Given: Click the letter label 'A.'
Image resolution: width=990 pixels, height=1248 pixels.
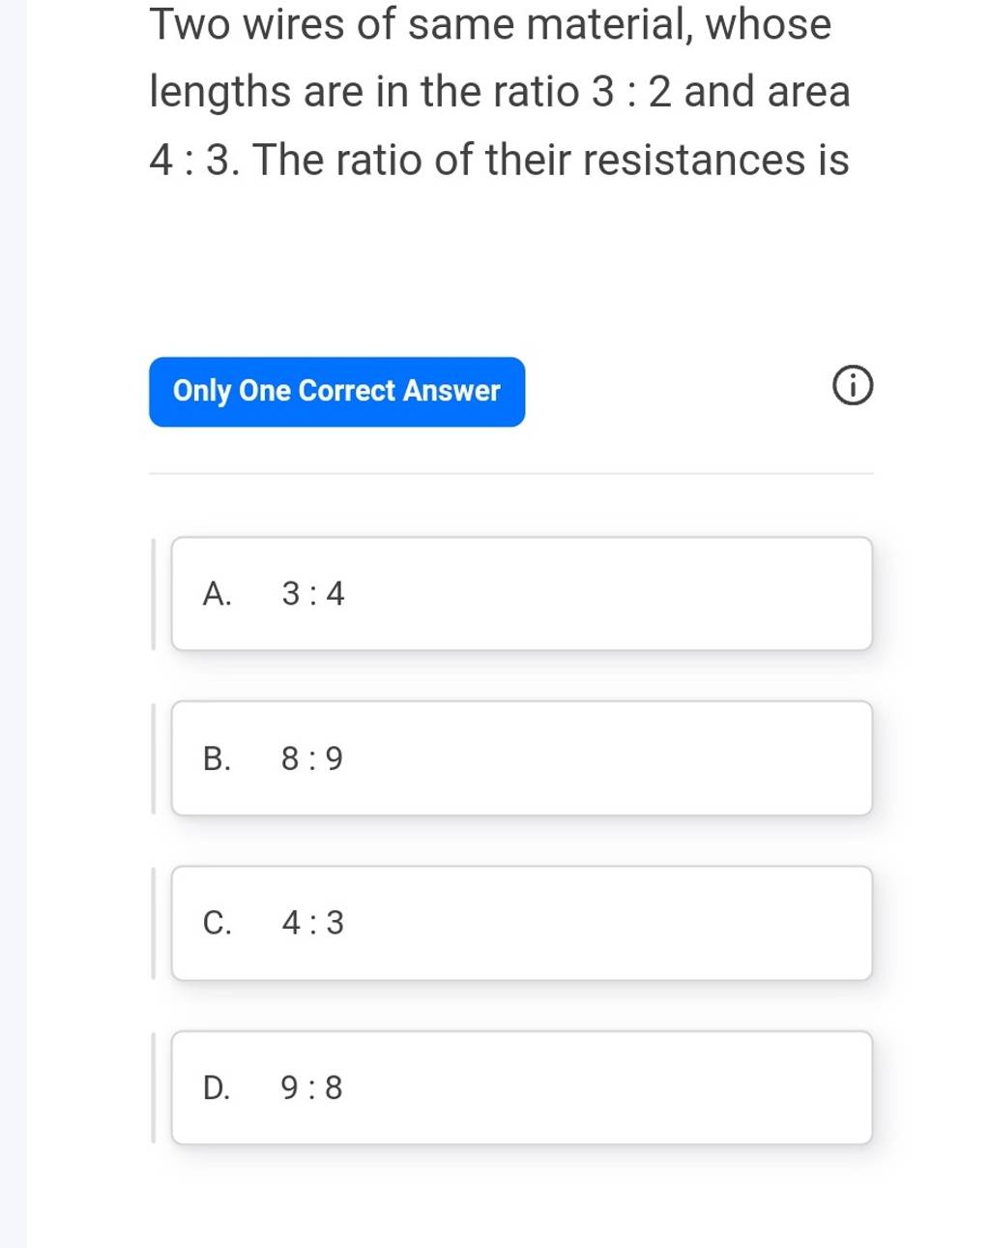Looking at the screenshot, I should 218,594.
